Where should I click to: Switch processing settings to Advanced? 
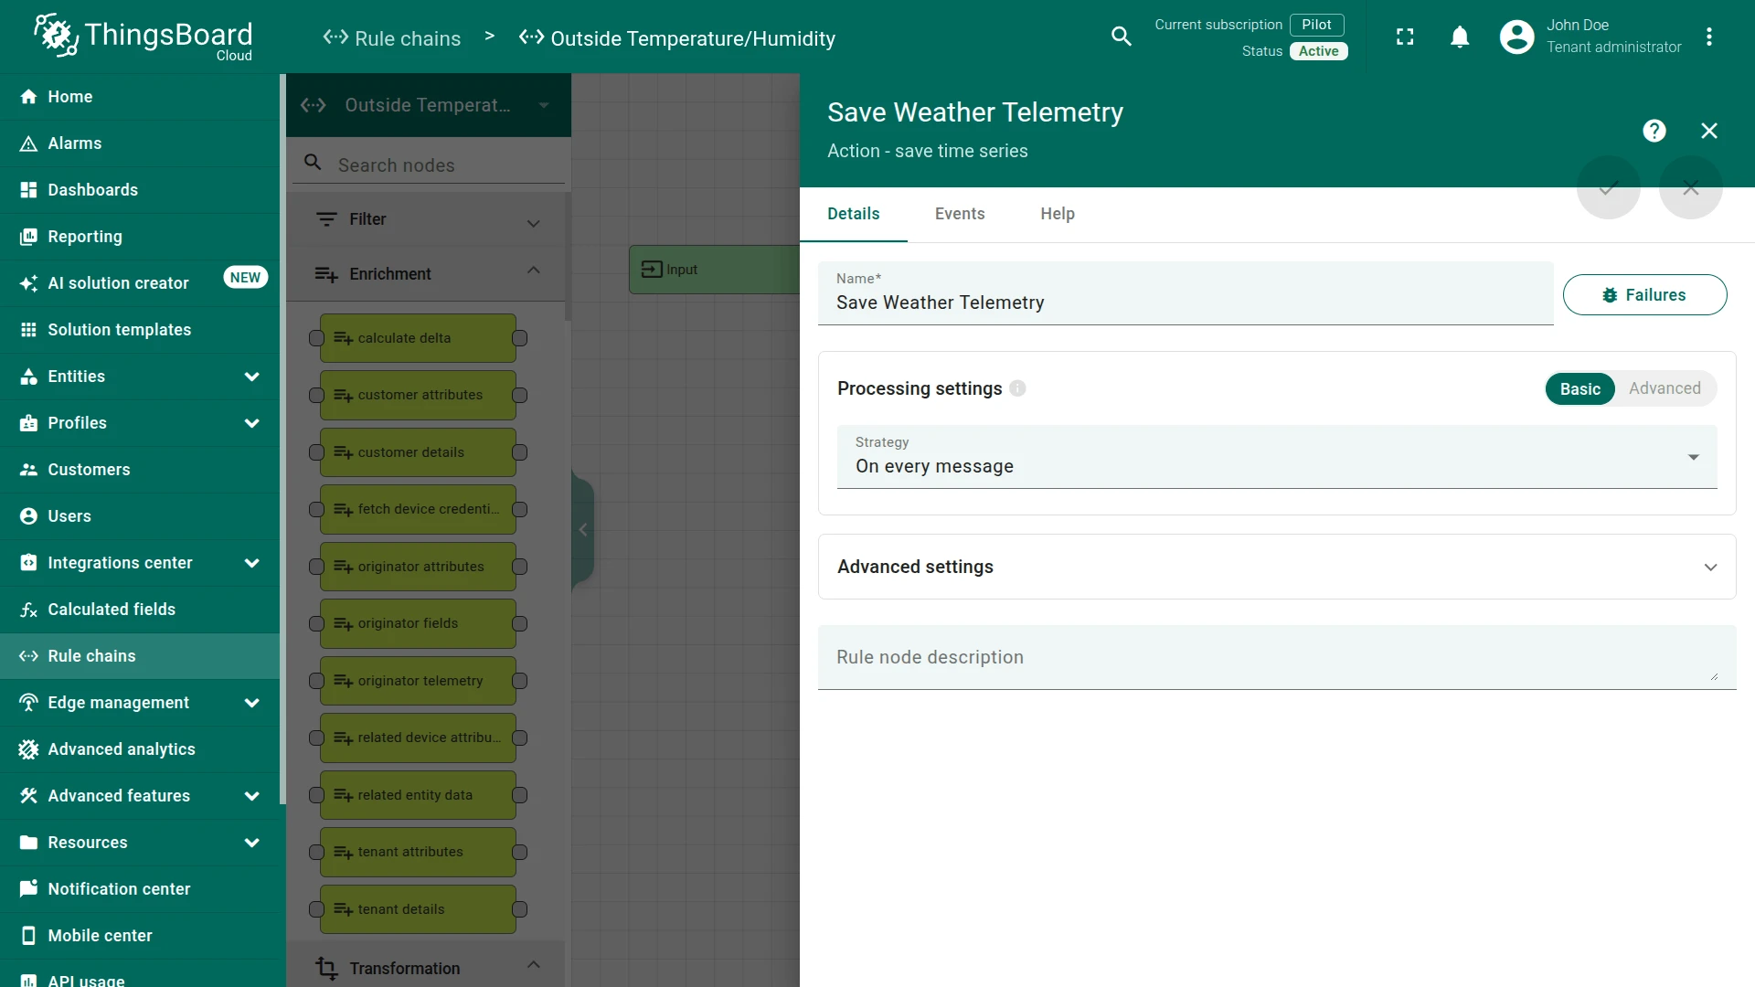pyautogui.click(x=1665, y=388)
